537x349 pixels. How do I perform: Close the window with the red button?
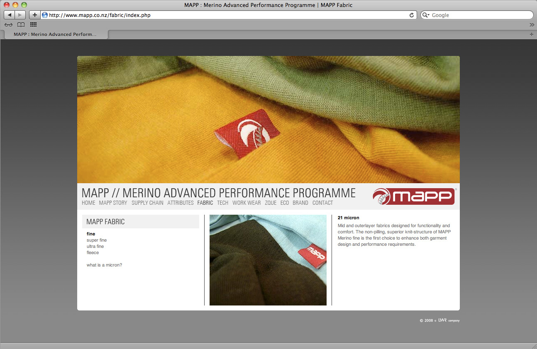[x=7, y=5]
